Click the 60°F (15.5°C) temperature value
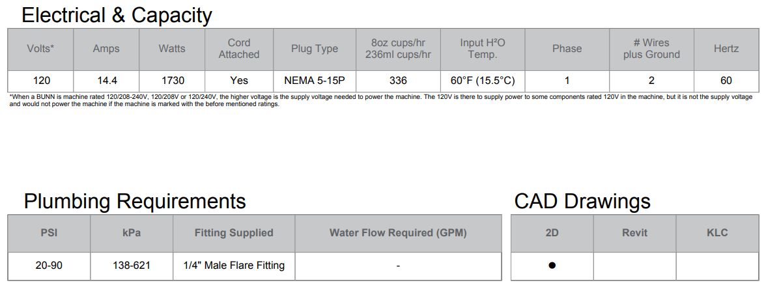This screenshot has height=289, width=766. pyautogui.click(x=483, y=81)
